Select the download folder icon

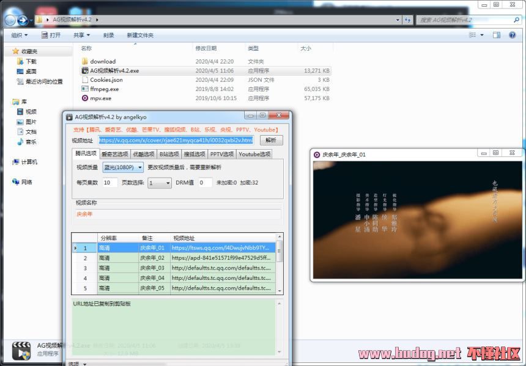tap(85, 61)
